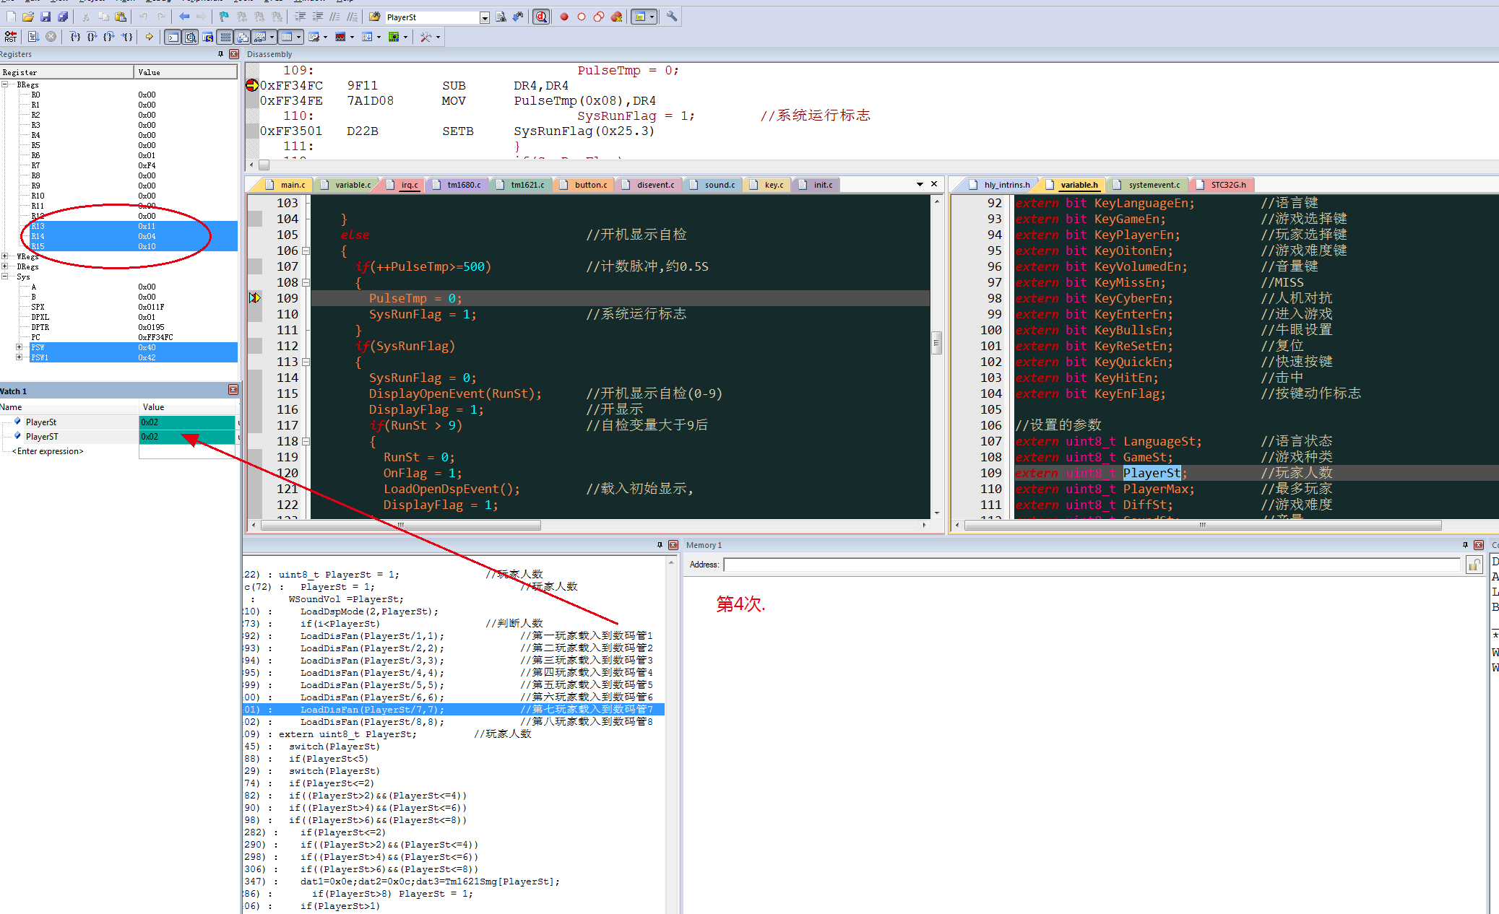Click the Save file icon
This screenshot has height=914, width=1499.
tap(46, 17)
